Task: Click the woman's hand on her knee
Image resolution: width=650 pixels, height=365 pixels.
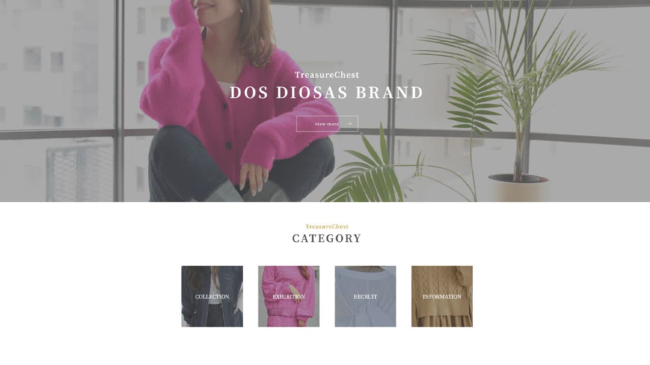Action: 254,177
